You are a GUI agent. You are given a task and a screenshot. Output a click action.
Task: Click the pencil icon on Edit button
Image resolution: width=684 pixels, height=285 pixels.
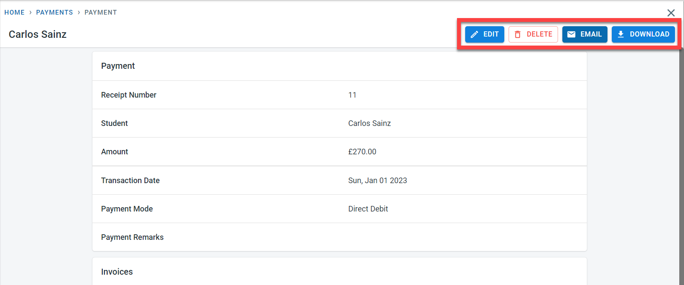[x=474, y=34]
